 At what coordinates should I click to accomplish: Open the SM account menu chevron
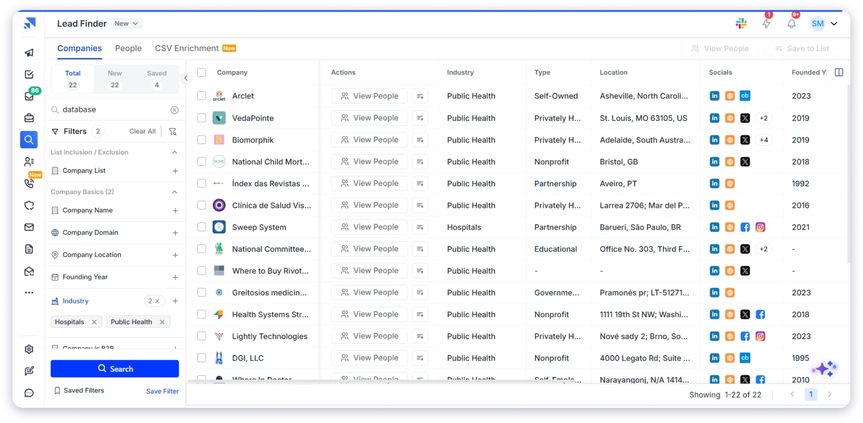tap(834, 24)
